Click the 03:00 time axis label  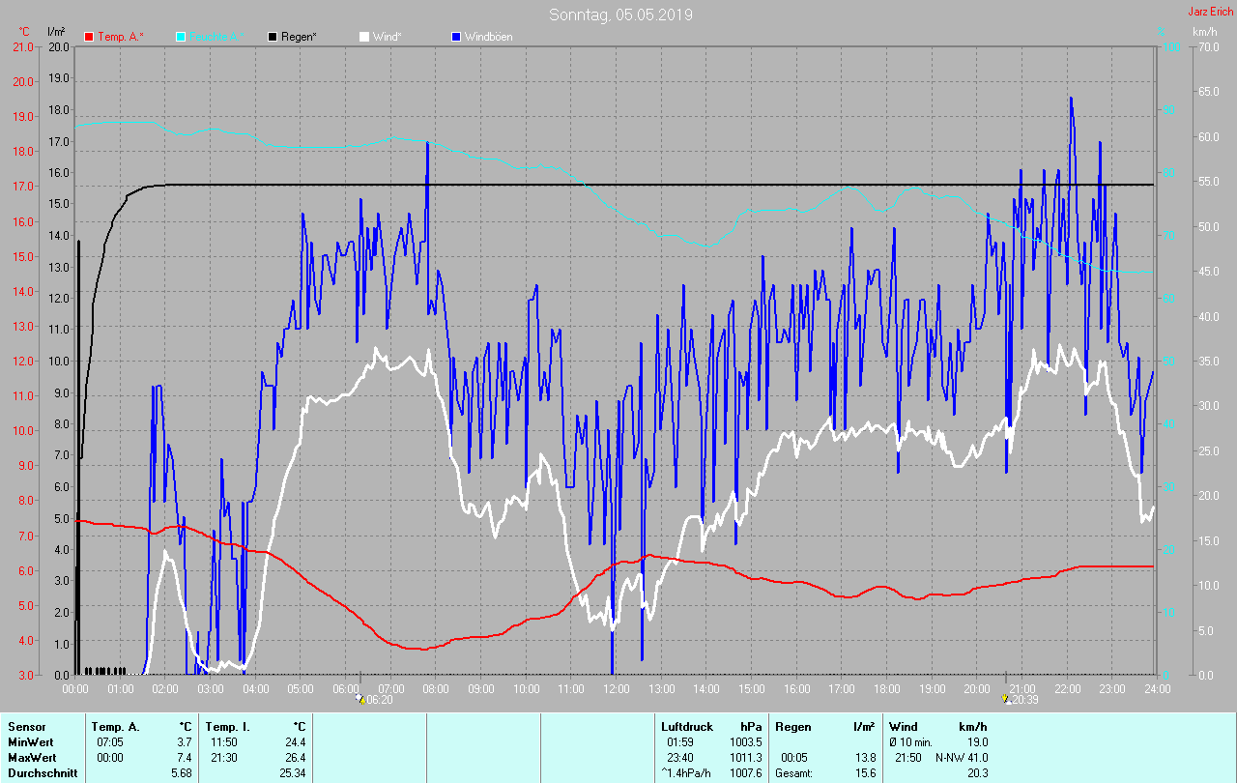click(x=211, y=689)
